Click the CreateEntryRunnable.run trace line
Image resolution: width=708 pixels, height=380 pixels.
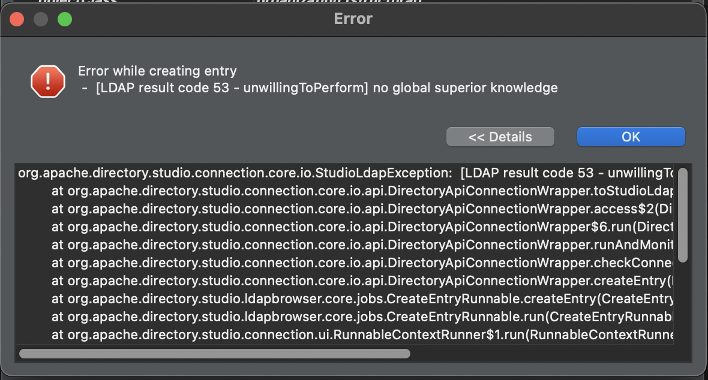click(362, 317)
